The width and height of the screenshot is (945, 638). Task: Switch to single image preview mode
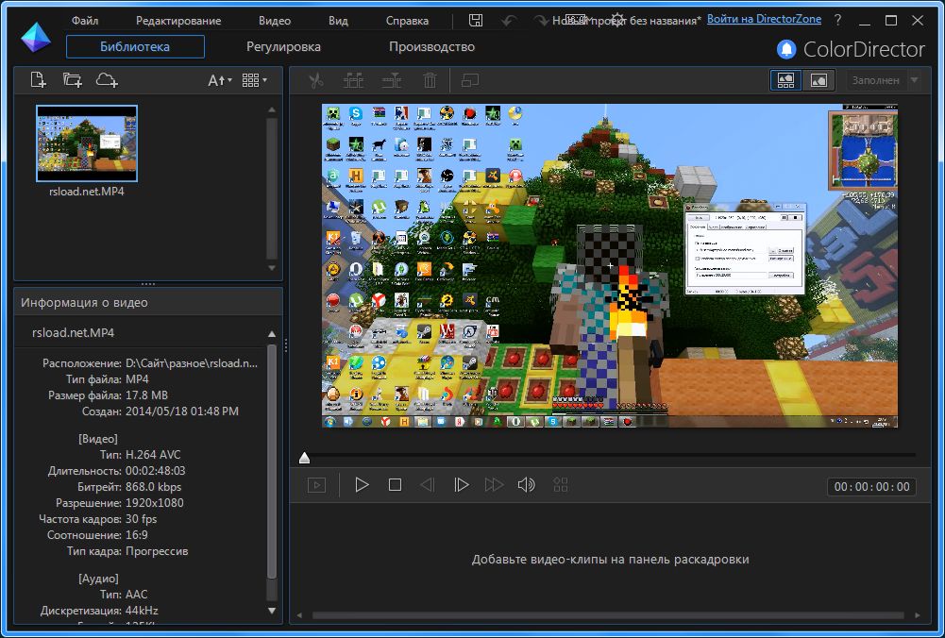tap(818, 80)
